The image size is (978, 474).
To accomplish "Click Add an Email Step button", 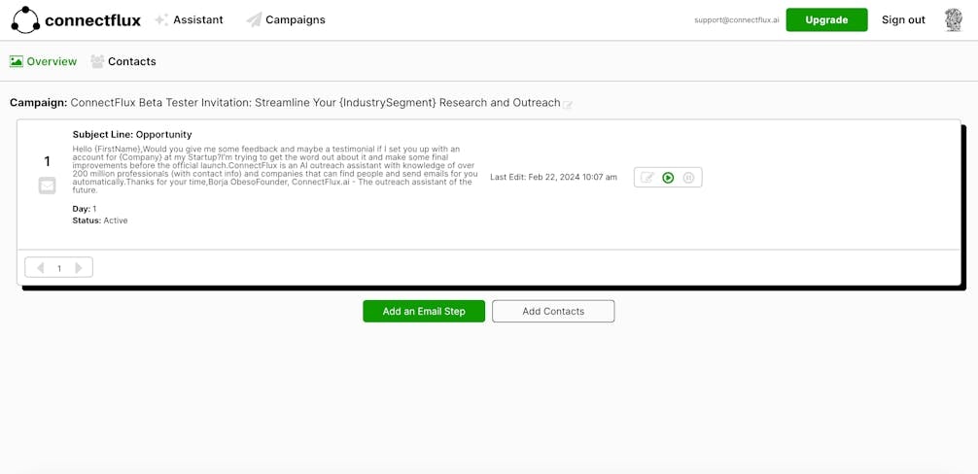I will tap(424, 312).
